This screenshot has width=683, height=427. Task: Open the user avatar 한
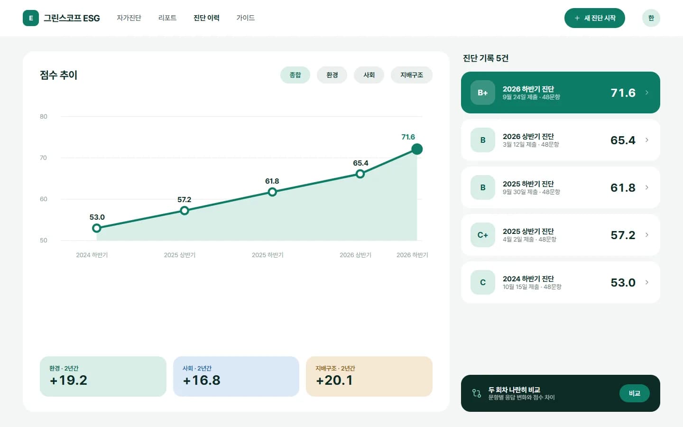[651, 18]
